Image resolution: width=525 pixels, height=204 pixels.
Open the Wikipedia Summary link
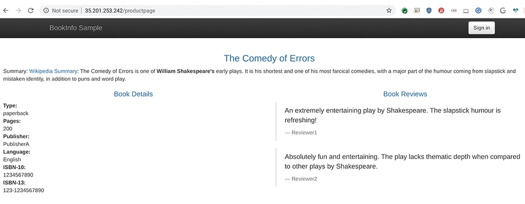click(53, 71)
